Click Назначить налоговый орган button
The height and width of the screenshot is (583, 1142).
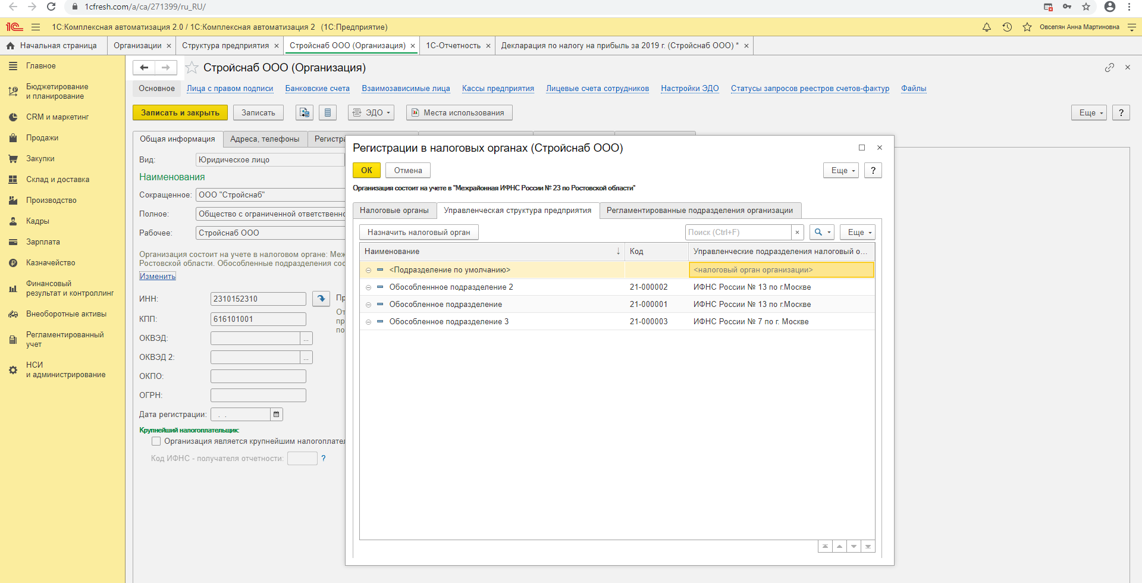coord(419,233)
